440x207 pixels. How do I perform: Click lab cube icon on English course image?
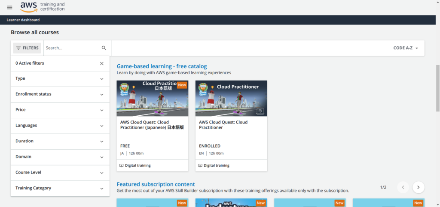[260, 111]
